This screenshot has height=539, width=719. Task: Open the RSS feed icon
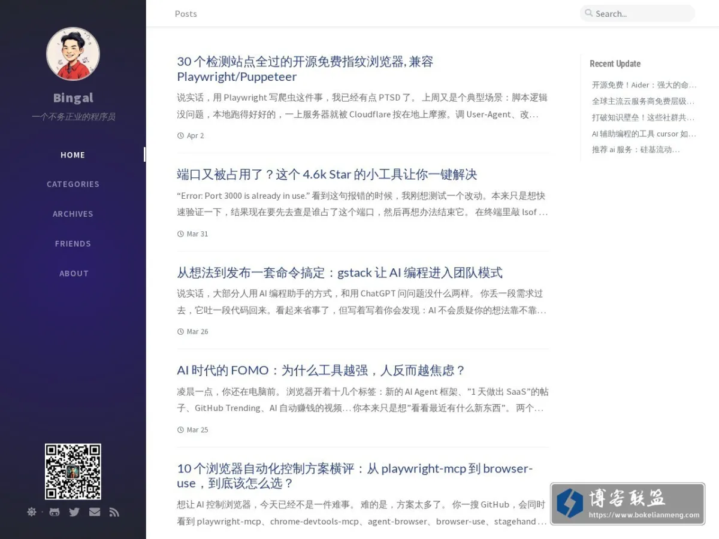tap(114, 512)
